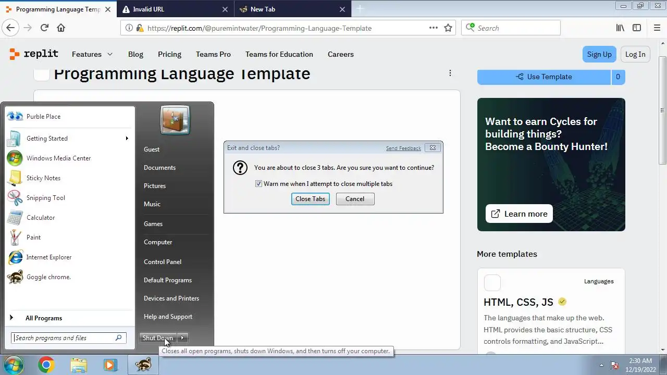
Task: Click the Close Tabs button
Action: pos(311,199)
